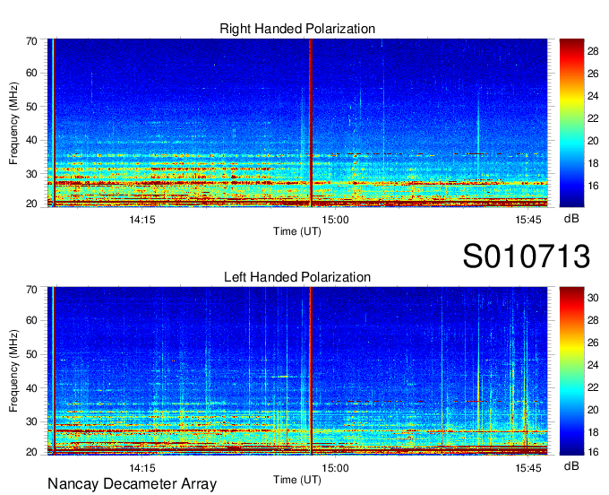Click the 28 dB value on lower colorbar
Image resolution: width=609 pixels, height=495 pixels.
pyautogui.click(x=593, y=320)
